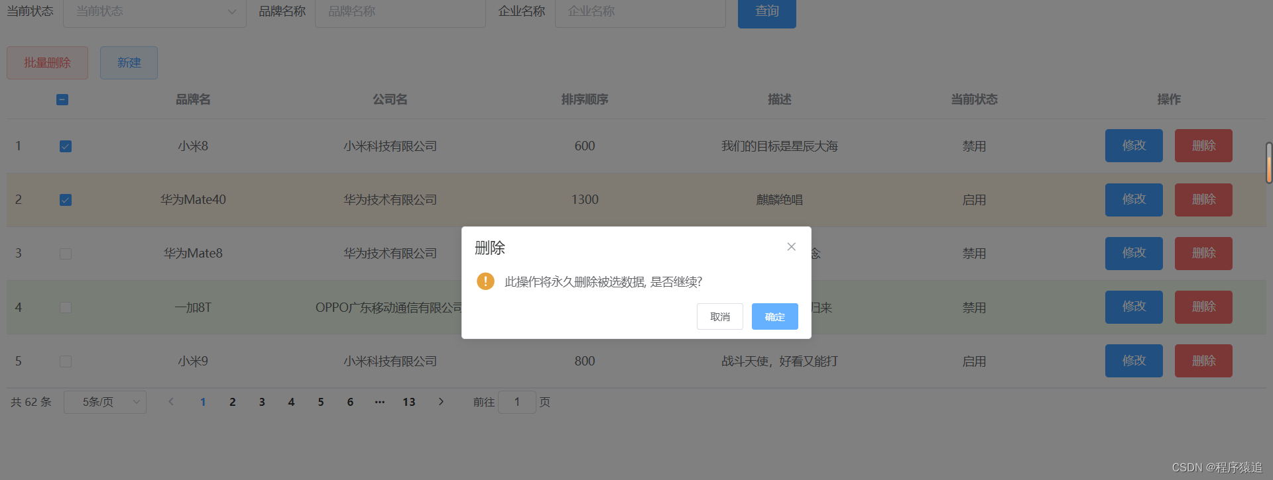Image resolution: width=1273 pixels, height=480 pixels.
Task: Go to the previous page arrow
Action: (171, 402)
